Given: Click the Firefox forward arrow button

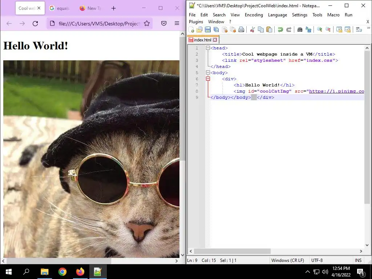Looking at the screenshot, I should [x=22, y=23].
